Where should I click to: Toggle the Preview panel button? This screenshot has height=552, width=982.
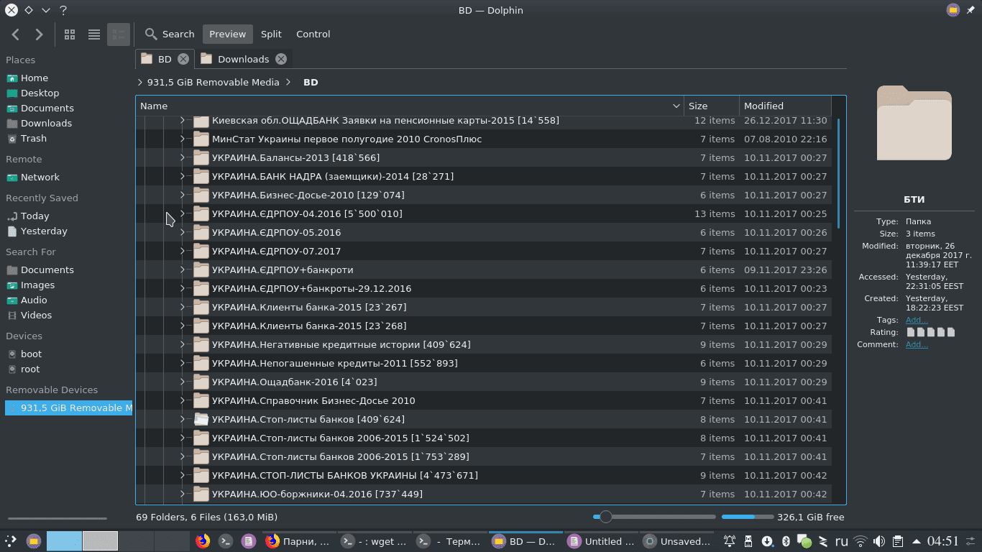(x=227, y=34)
